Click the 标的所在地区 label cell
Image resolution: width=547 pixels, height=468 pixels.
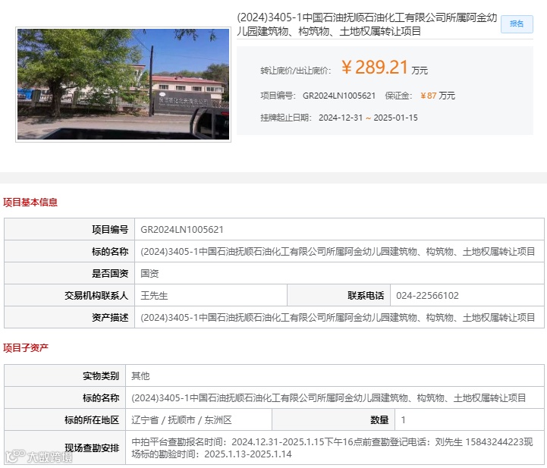pyautogui.click(x=65, y=420)
